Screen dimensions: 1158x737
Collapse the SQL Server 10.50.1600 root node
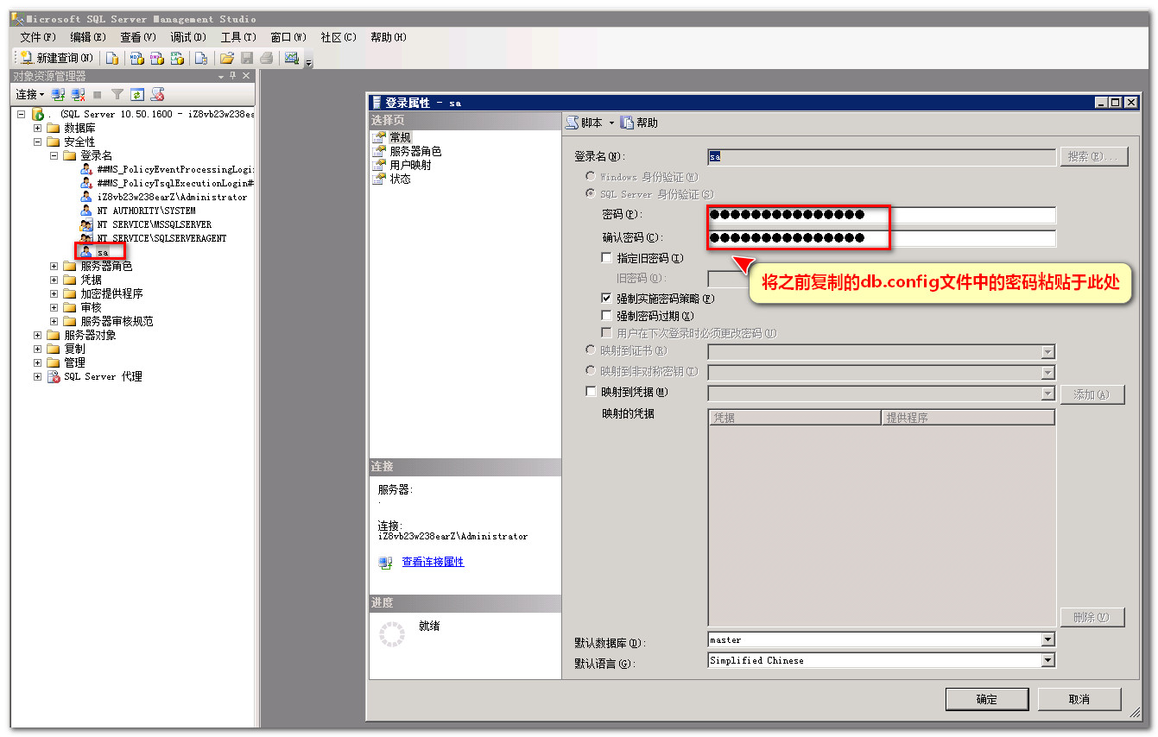point(21,114)
